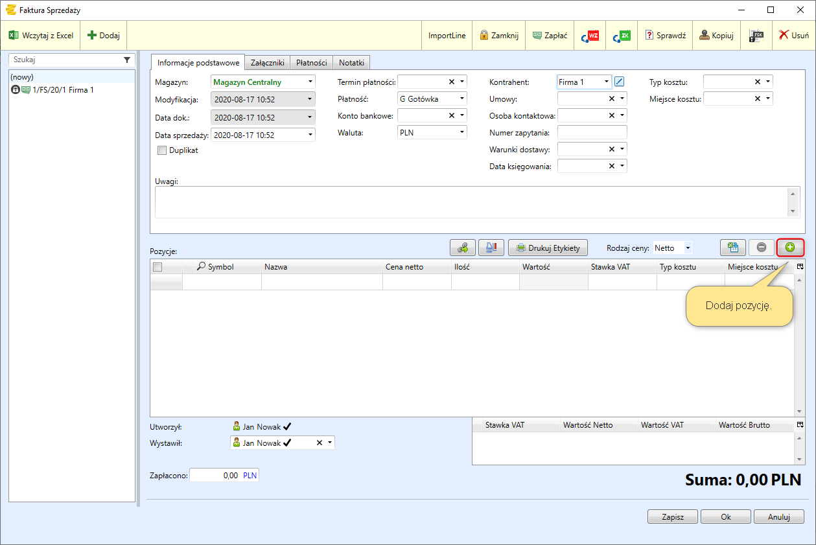Click the red WZ document icon

tap(590, 36)
